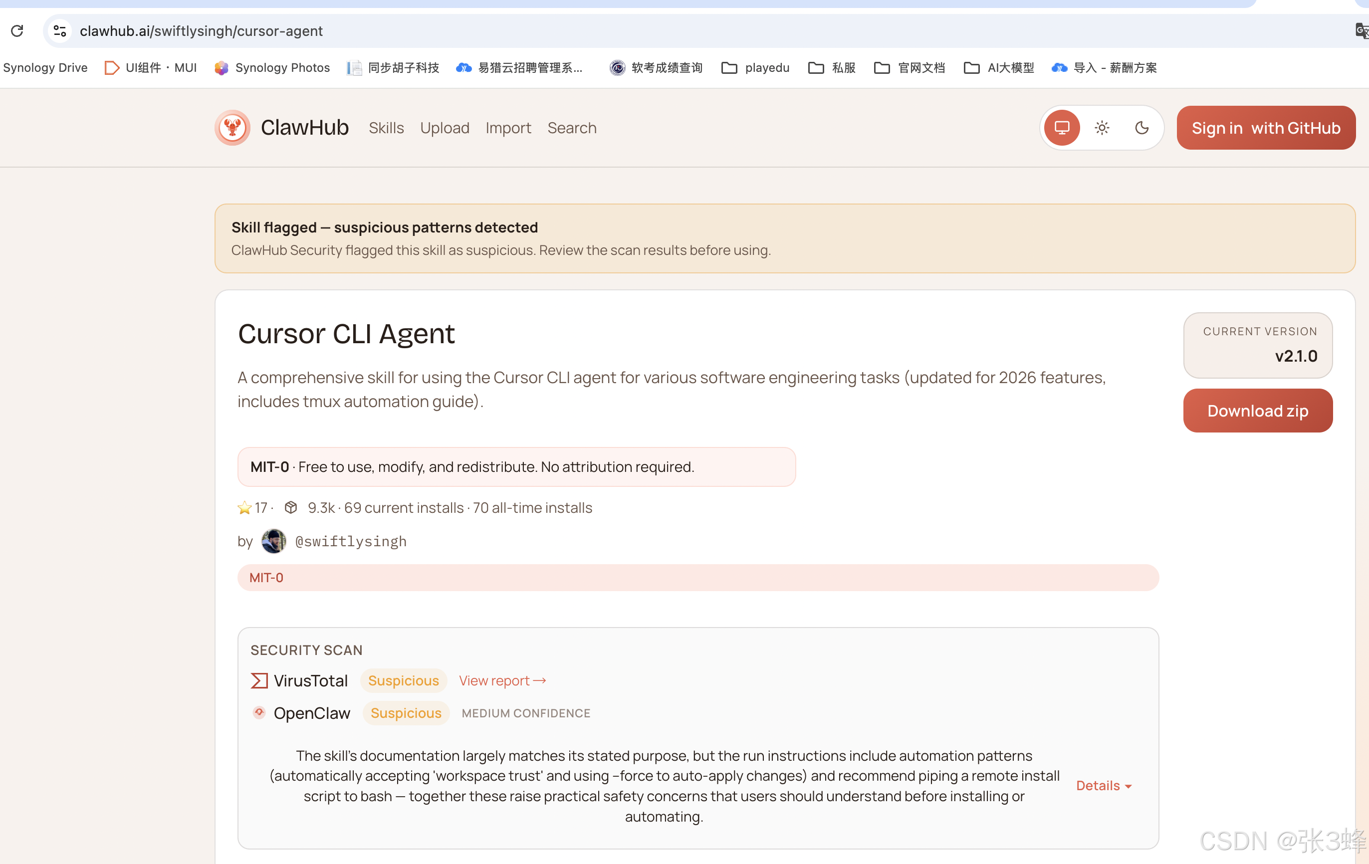This screenshot has height=864, width=1369.
Task: Open site information icon in address bar
Action: pos(60,31)
